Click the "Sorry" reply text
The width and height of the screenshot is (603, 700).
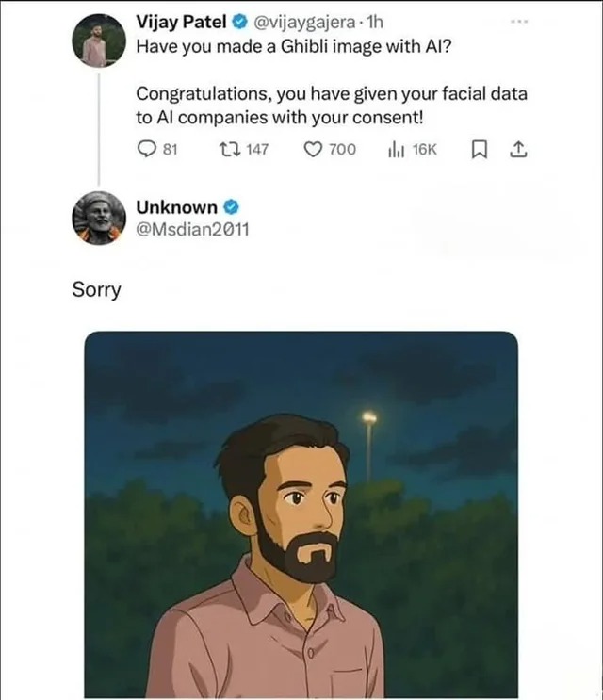[x=97, y=289]
